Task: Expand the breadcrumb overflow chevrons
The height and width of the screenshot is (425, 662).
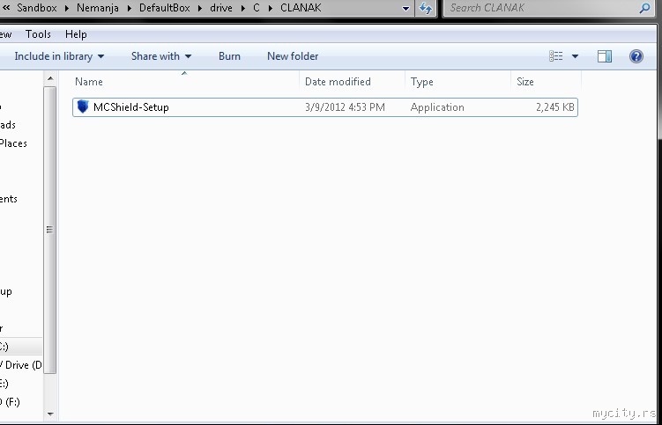Action: 6,8
